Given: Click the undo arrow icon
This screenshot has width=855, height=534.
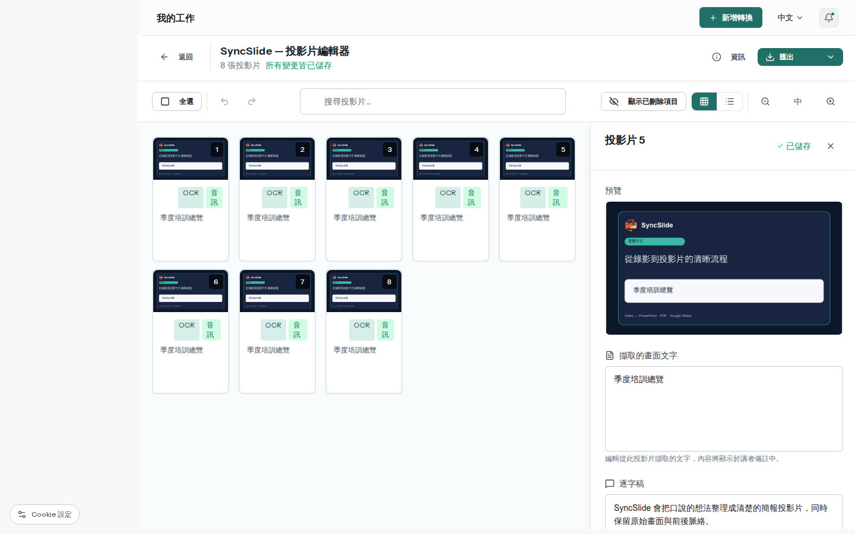Looking at the screenshot, I should tap(224, 101).
